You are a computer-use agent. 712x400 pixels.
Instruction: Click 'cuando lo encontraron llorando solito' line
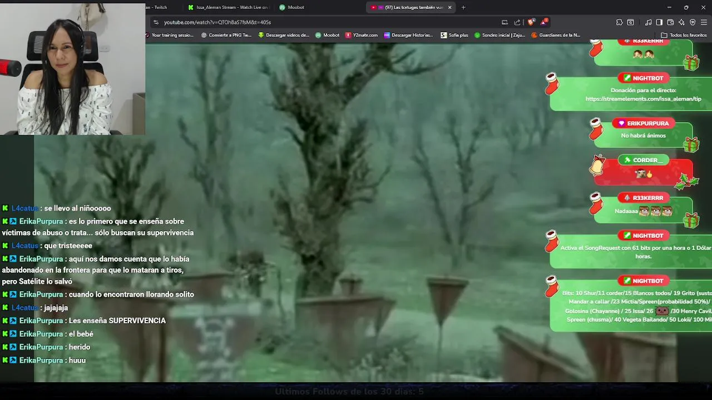tap(131, 294)
